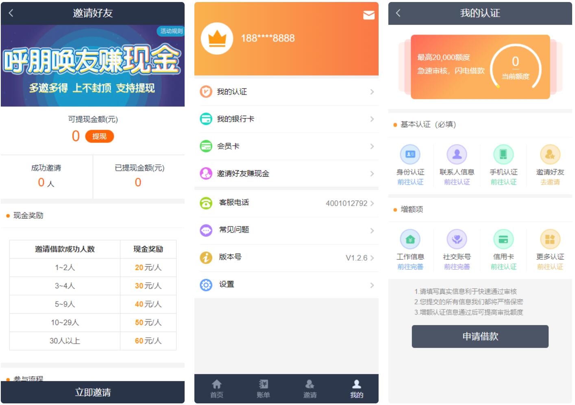Expand the 会员卡 row chevron
The height and width of the screenshot is (405, 575).
click(371, 146)
